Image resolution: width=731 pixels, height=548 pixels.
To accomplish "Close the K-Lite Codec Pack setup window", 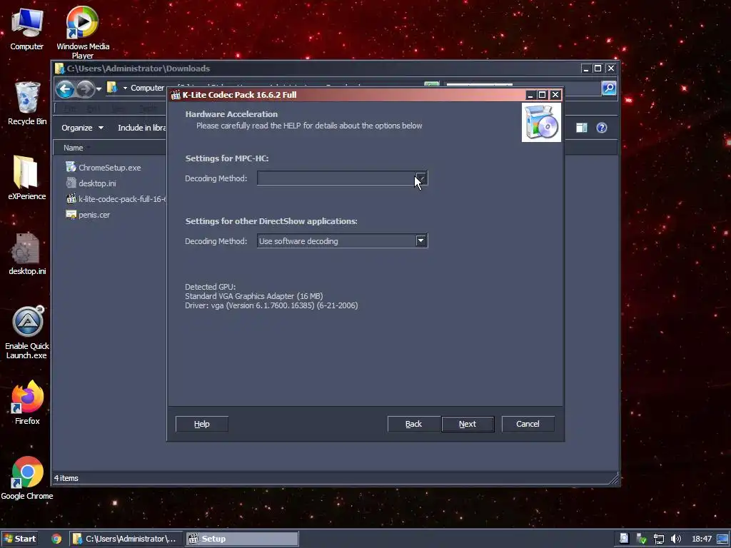I will coord(555,95).
